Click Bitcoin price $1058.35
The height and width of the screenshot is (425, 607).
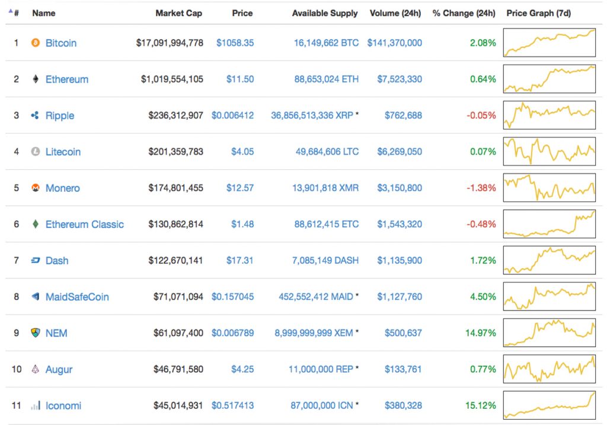pos(235,43)
